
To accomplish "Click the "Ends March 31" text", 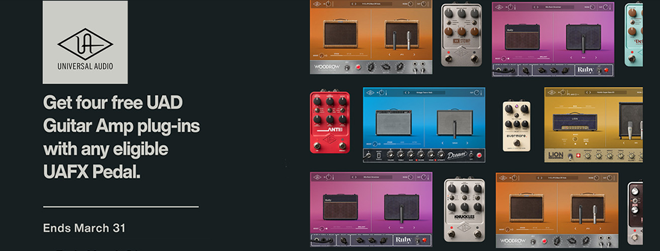I will point(84,228).
